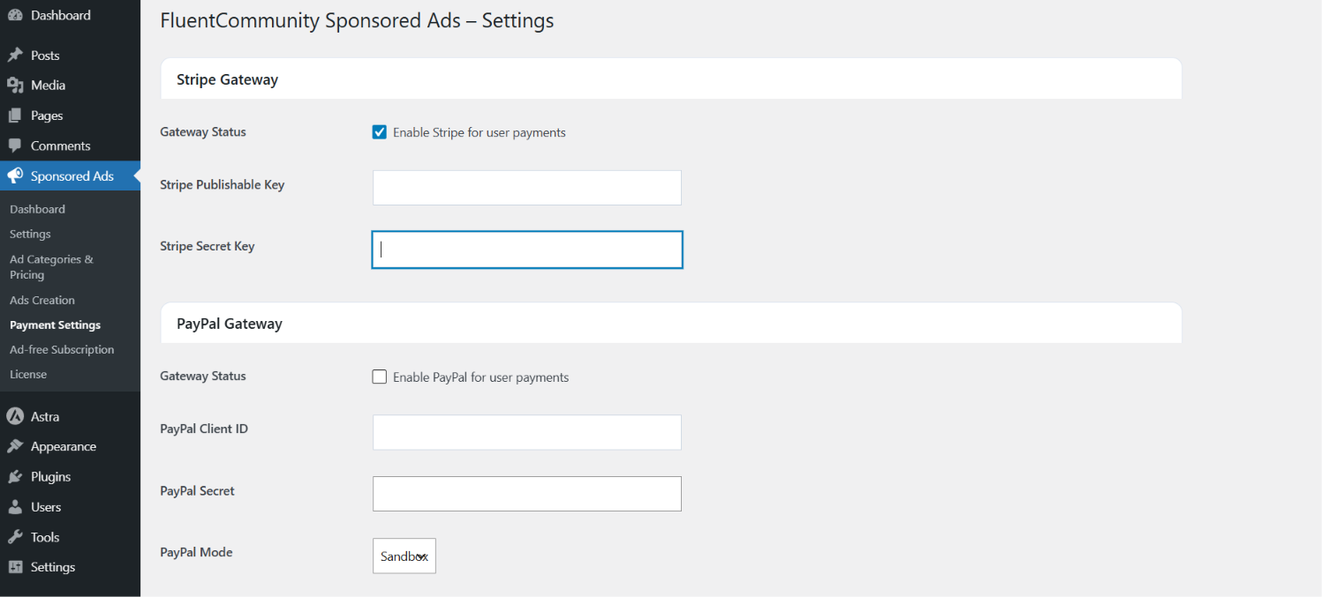Click the PayPal Gateway section heading
Image resolution: width=1322 pixels, height=597 pixels.
(230, 324)
